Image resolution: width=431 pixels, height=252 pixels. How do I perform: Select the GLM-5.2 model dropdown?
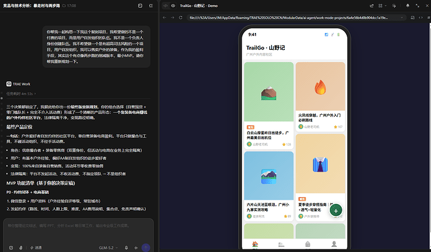pyautogui.click(x=108, y=248)
